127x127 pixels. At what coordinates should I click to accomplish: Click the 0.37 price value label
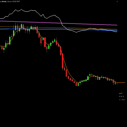[x=121, y=93]
